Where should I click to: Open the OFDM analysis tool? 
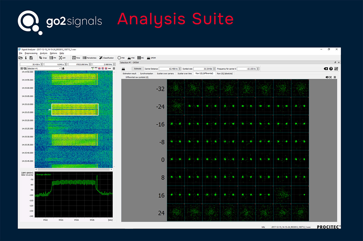[151, 58]
